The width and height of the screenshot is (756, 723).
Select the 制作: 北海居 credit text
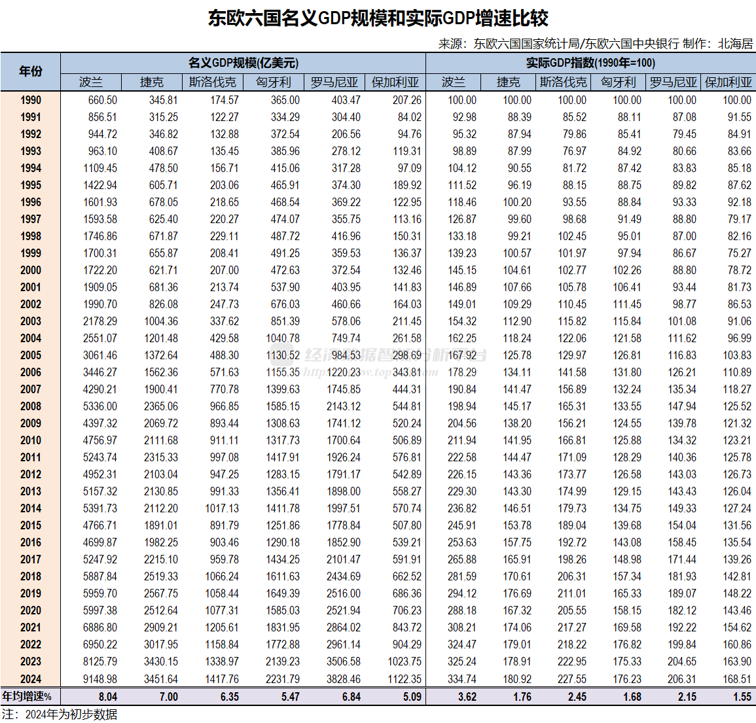point(721,44)
